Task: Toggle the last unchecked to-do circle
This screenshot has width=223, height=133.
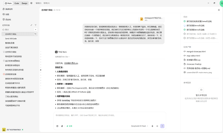Action: [185, 38]
